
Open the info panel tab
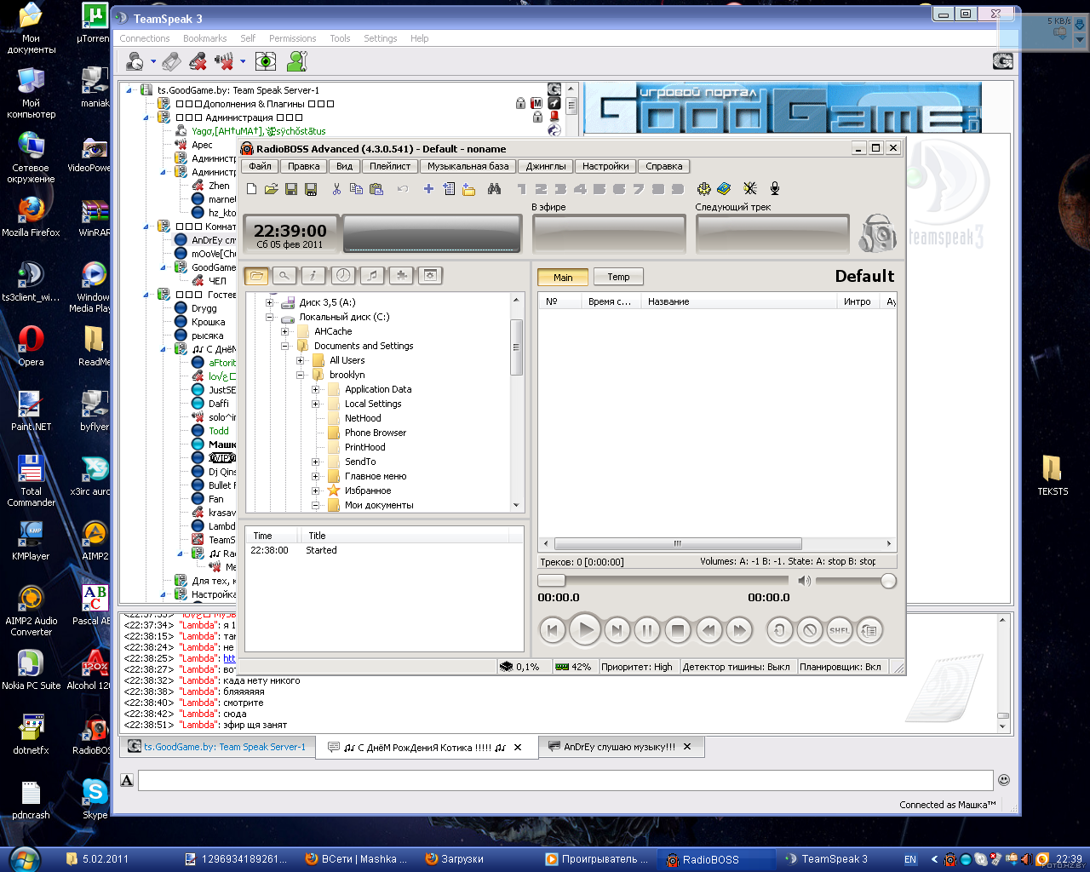coord(313,275)
